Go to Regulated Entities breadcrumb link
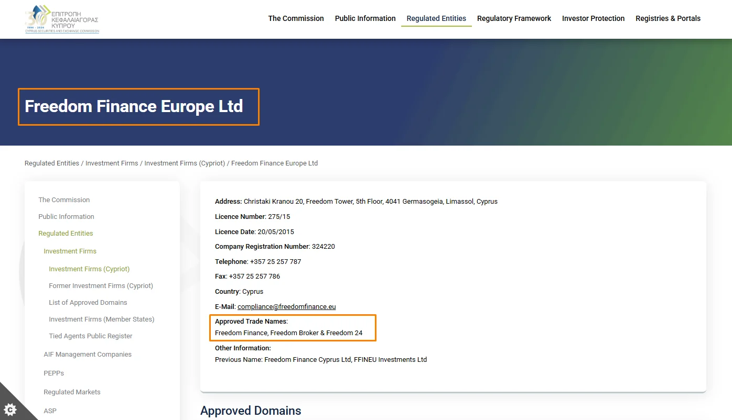732x420 pixels. (52, 163)
